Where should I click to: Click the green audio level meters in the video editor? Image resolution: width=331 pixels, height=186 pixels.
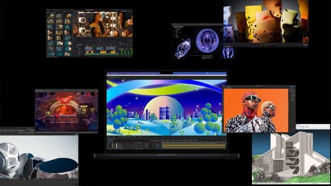pos(126,52)
